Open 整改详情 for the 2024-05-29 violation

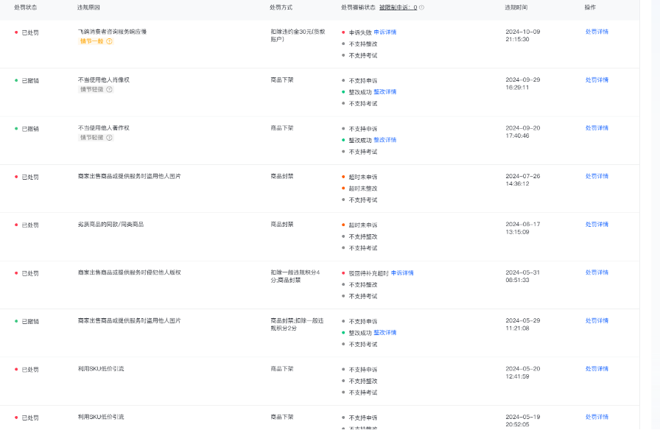(x=385, y=333)
